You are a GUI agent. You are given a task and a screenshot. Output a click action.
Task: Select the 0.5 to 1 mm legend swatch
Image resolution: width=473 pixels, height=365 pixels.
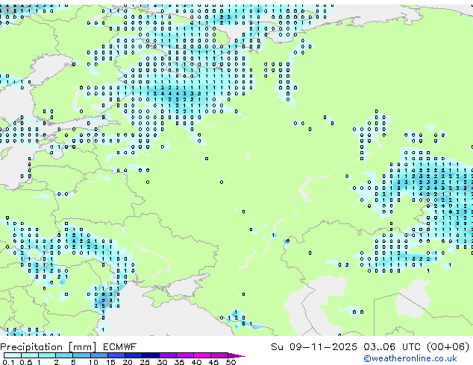click(x=30, y=355)
